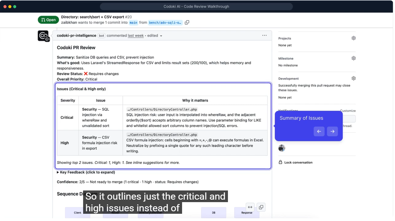Open the bench/adv-sqli source branch link
Screen dimensions: 395x221
point(165,22)
